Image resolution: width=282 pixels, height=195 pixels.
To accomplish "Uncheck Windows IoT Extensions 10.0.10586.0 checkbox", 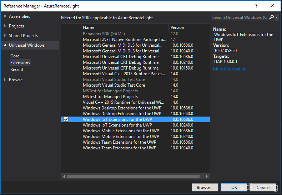I will (66, 119).
